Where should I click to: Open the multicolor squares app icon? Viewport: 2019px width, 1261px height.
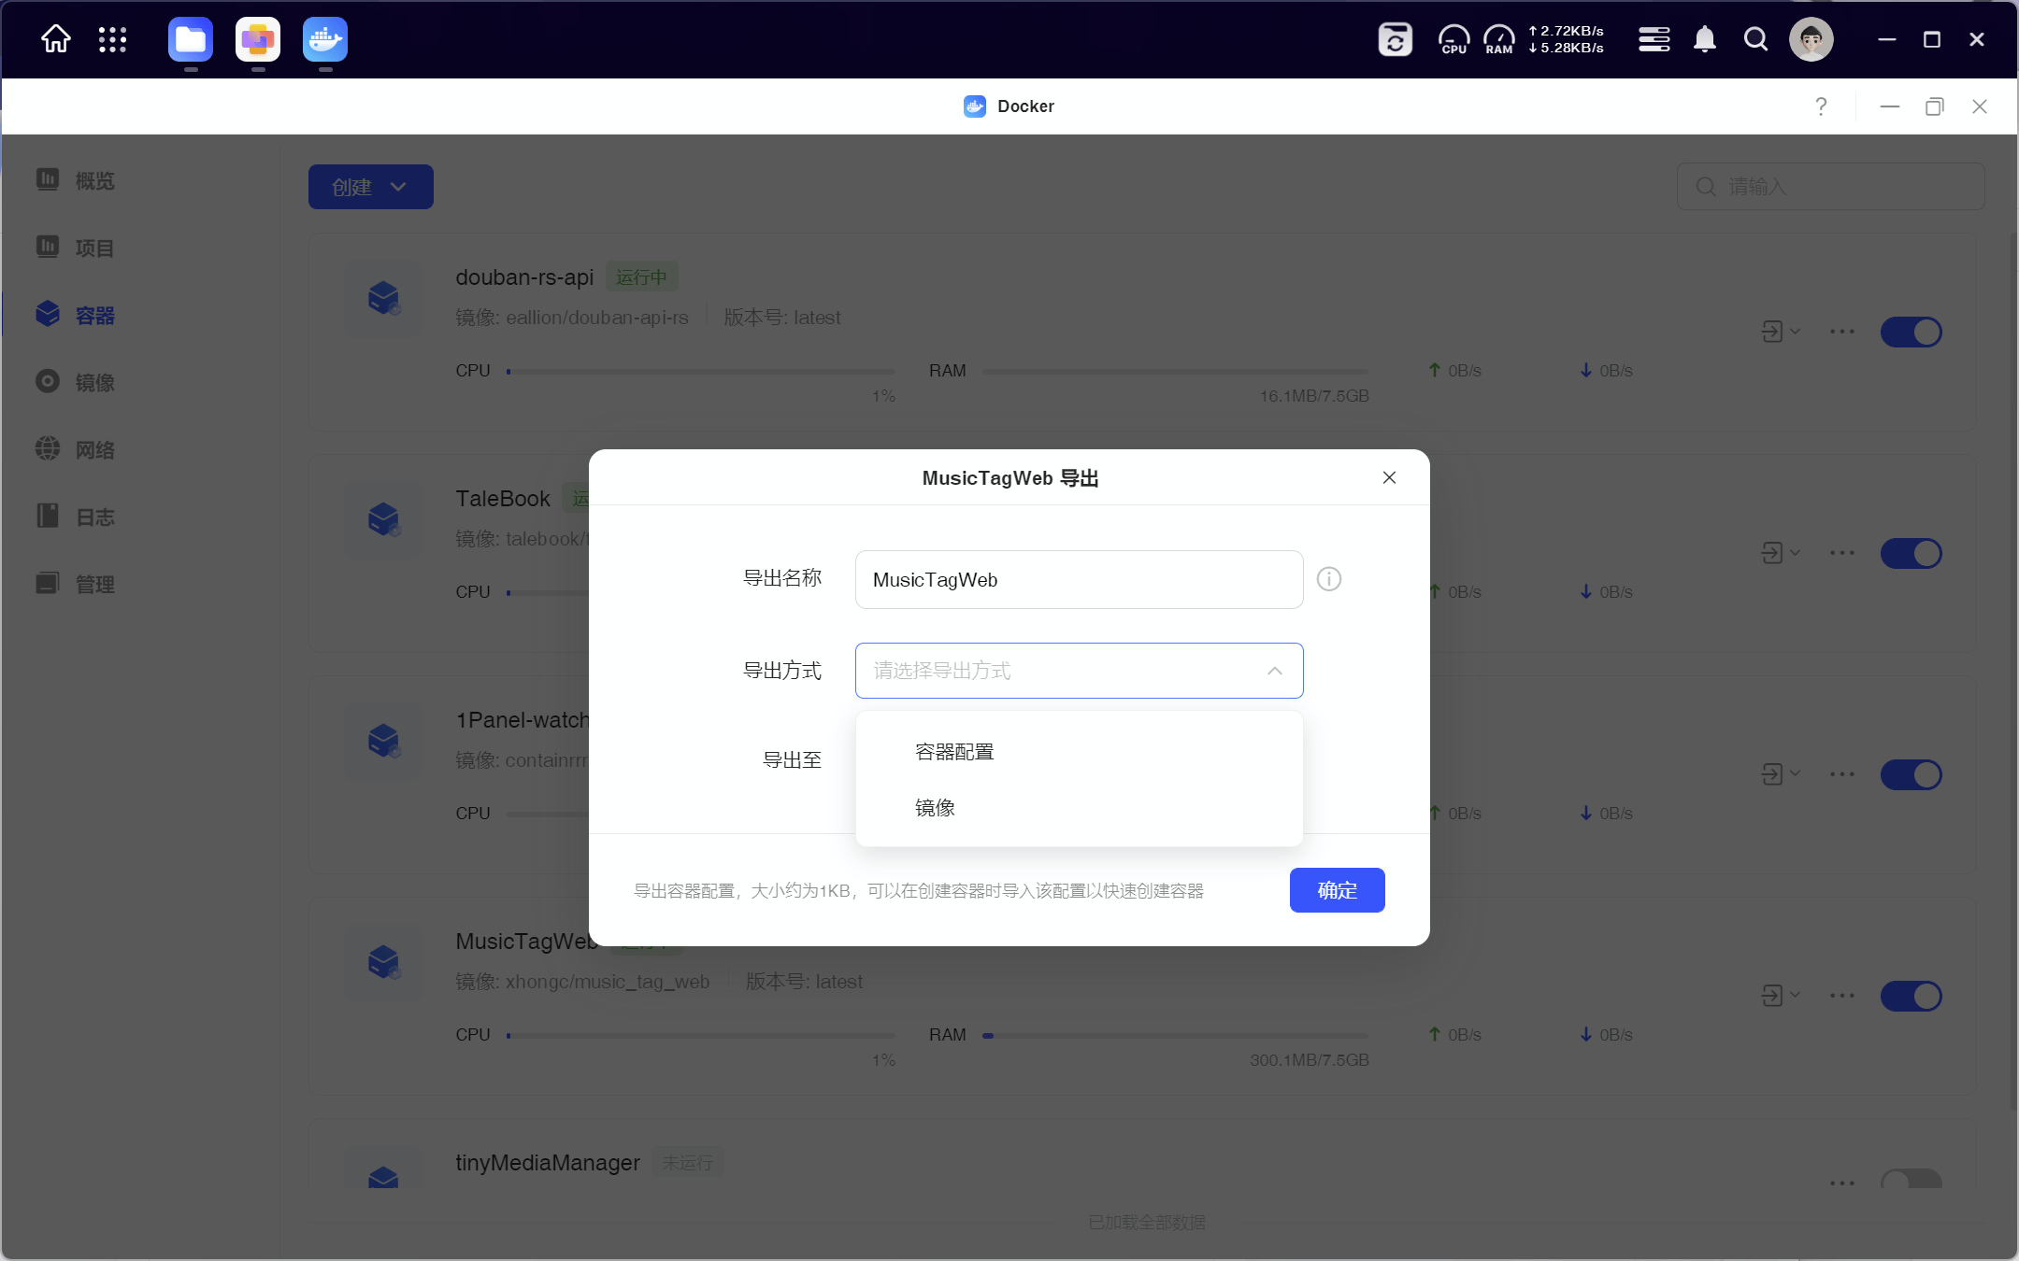tap(258, 39)
